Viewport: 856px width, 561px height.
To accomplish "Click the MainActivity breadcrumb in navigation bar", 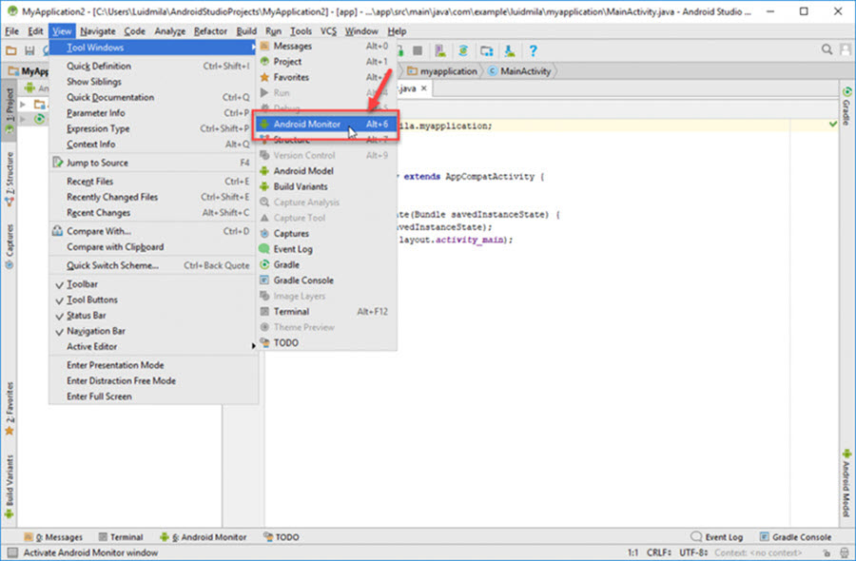I will (x=519, y=71).
